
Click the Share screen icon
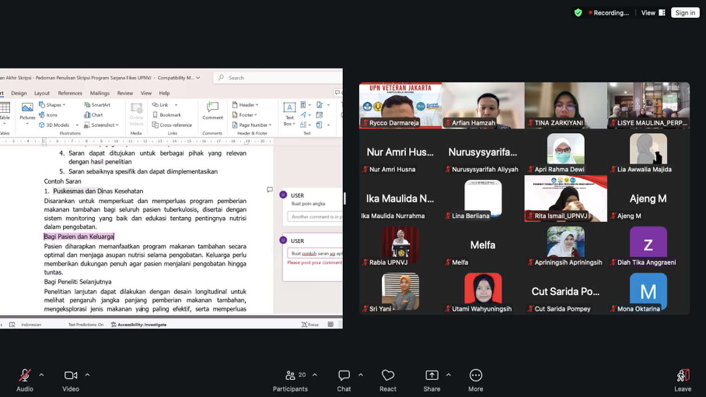[431, 375]
